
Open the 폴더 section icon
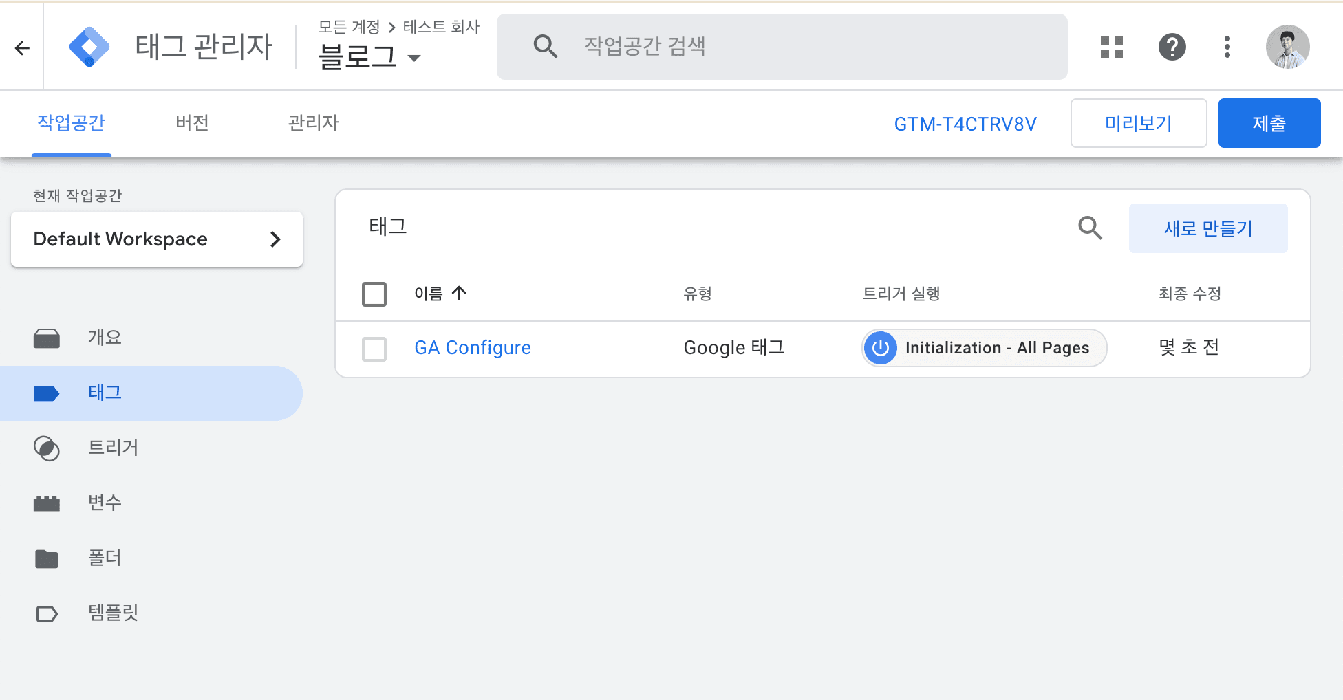[x=46, y=558]
